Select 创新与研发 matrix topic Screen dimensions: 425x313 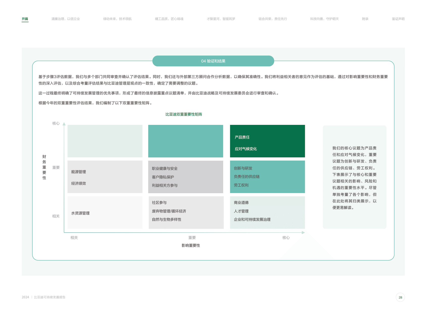[x=243, y=168]
